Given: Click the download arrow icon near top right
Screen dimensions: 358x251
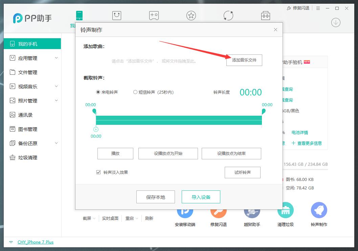Looking at the screenshot, I should (335, 22).
